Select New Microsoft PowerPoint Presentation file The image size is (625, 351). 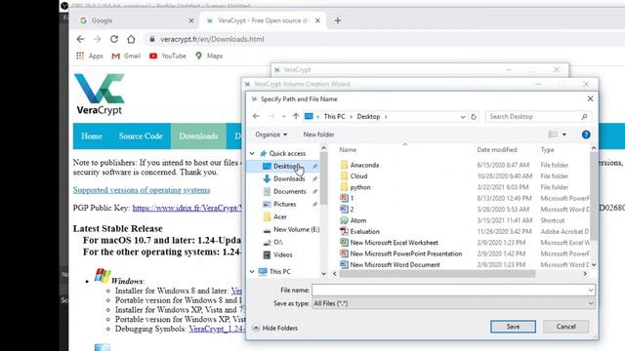(x=406, y=253)
